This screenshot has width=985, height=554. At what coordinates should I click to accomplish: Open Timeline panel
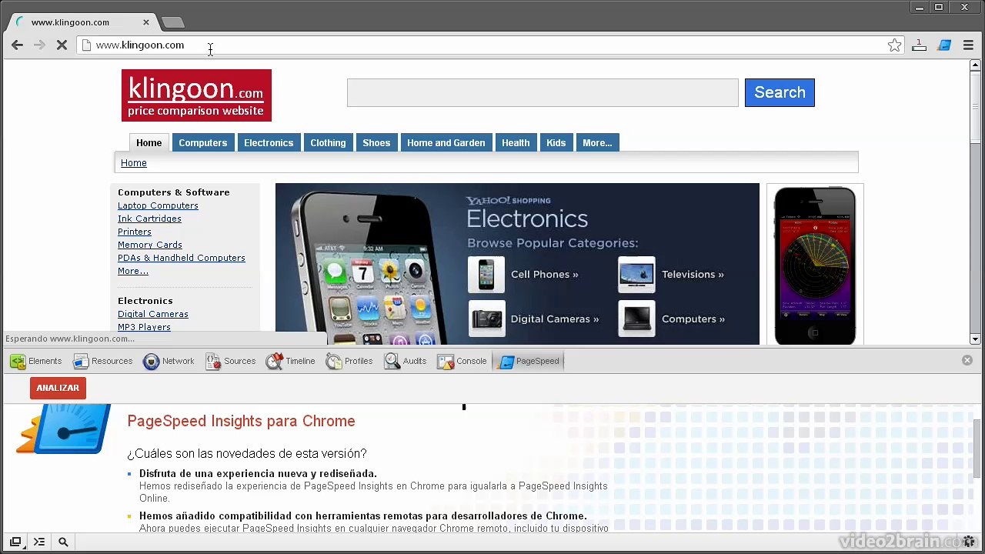point(290,361)
